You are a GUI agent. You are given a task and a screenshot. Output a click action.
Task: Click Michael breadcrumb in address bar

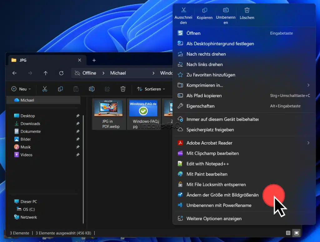118,73
